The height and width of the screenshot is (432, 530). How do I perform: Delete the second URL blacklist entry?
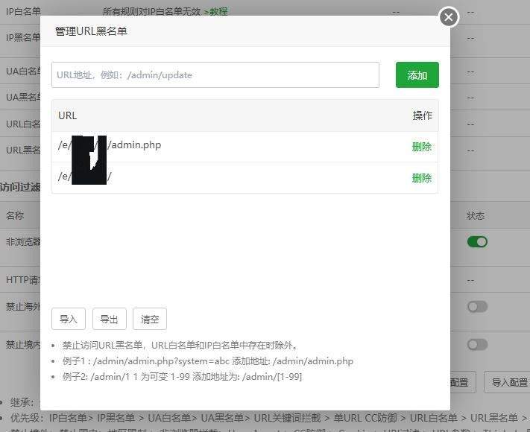click(x=421, y=178)
